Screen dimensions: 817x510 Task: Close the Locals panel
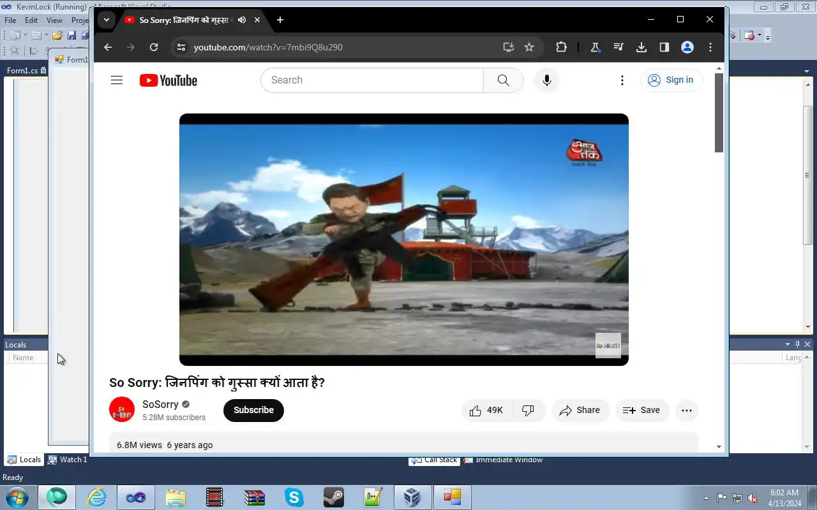coord(808,344)
